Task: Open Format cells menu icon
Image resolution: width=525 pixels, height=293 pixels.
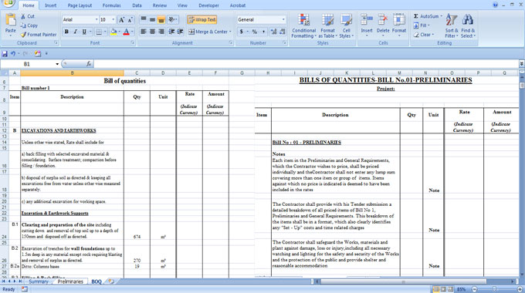Action: [399, 19]
